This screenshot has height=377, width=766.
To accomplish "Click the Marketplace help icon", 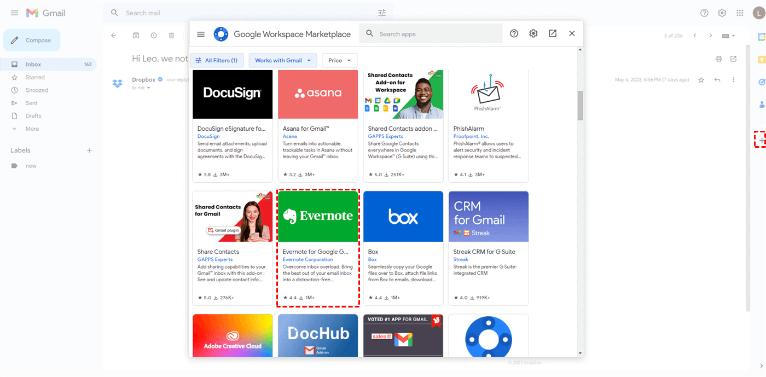I will pos(514,33).
